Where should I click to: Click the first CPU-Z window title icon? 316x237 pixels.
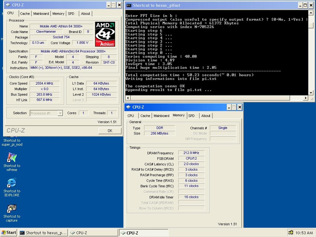8,5
